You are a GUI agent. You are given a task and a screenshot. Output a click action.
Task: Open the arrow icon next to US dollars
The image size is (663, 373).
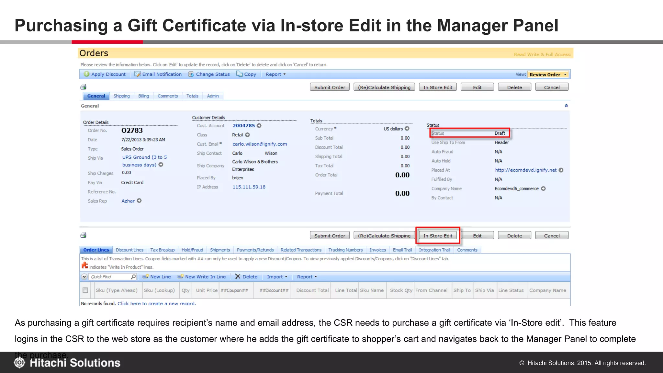pyautogui.click(x=407, y=129)
